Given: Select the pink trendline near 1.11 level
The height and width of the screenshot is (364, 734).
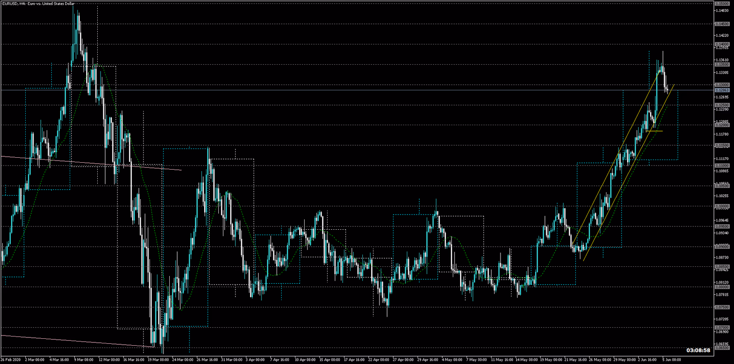Looking at the screenshot, I should click(92, 163).
